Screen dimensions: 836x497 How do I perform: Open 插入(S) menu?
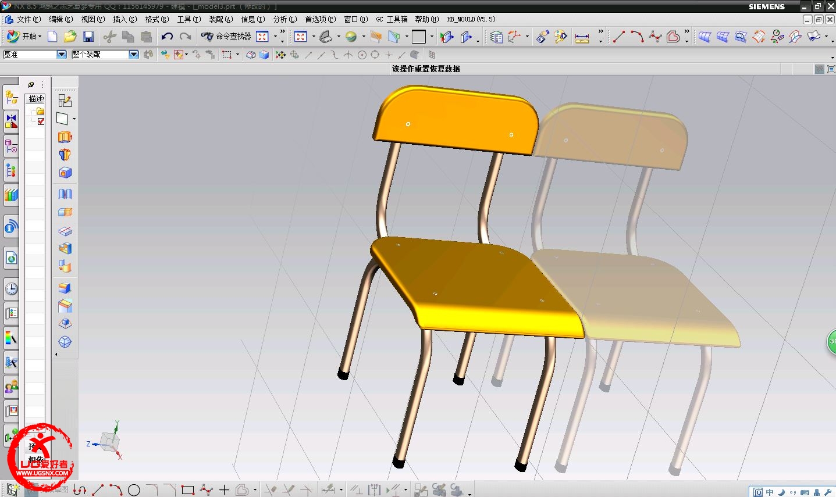pyautogui.click(x=125, y=19)
